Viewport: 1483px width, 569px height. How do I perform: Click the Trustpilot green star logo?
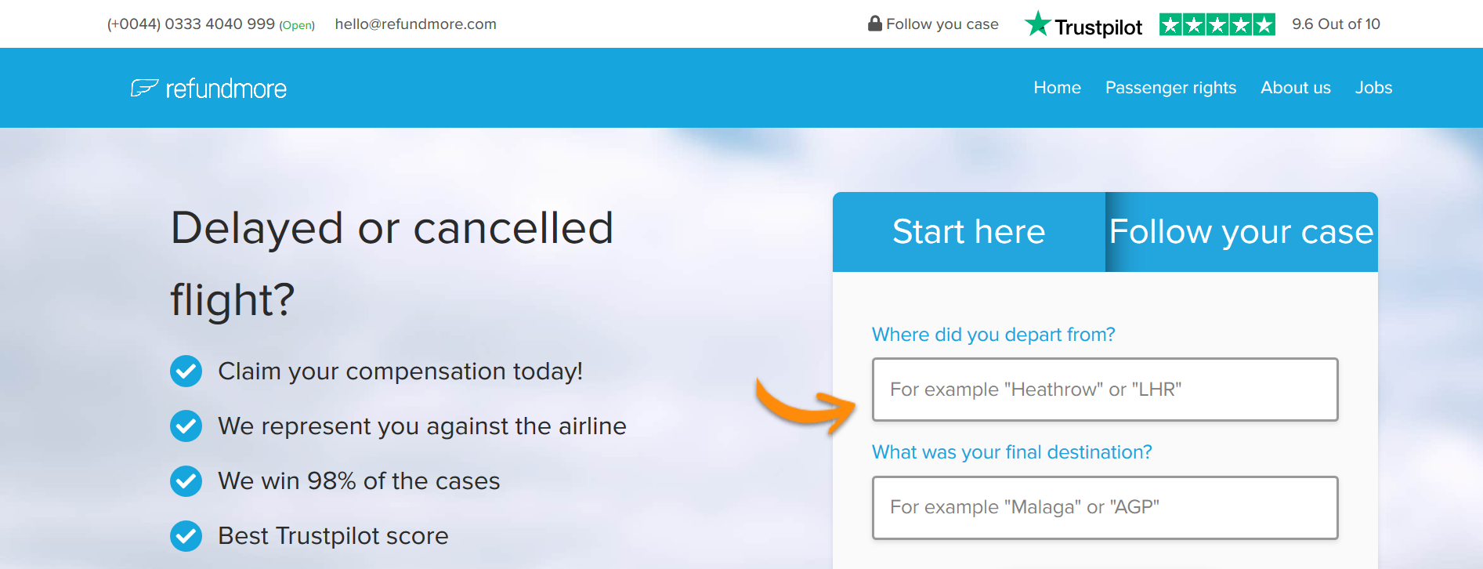click(x=1037, y=24)
